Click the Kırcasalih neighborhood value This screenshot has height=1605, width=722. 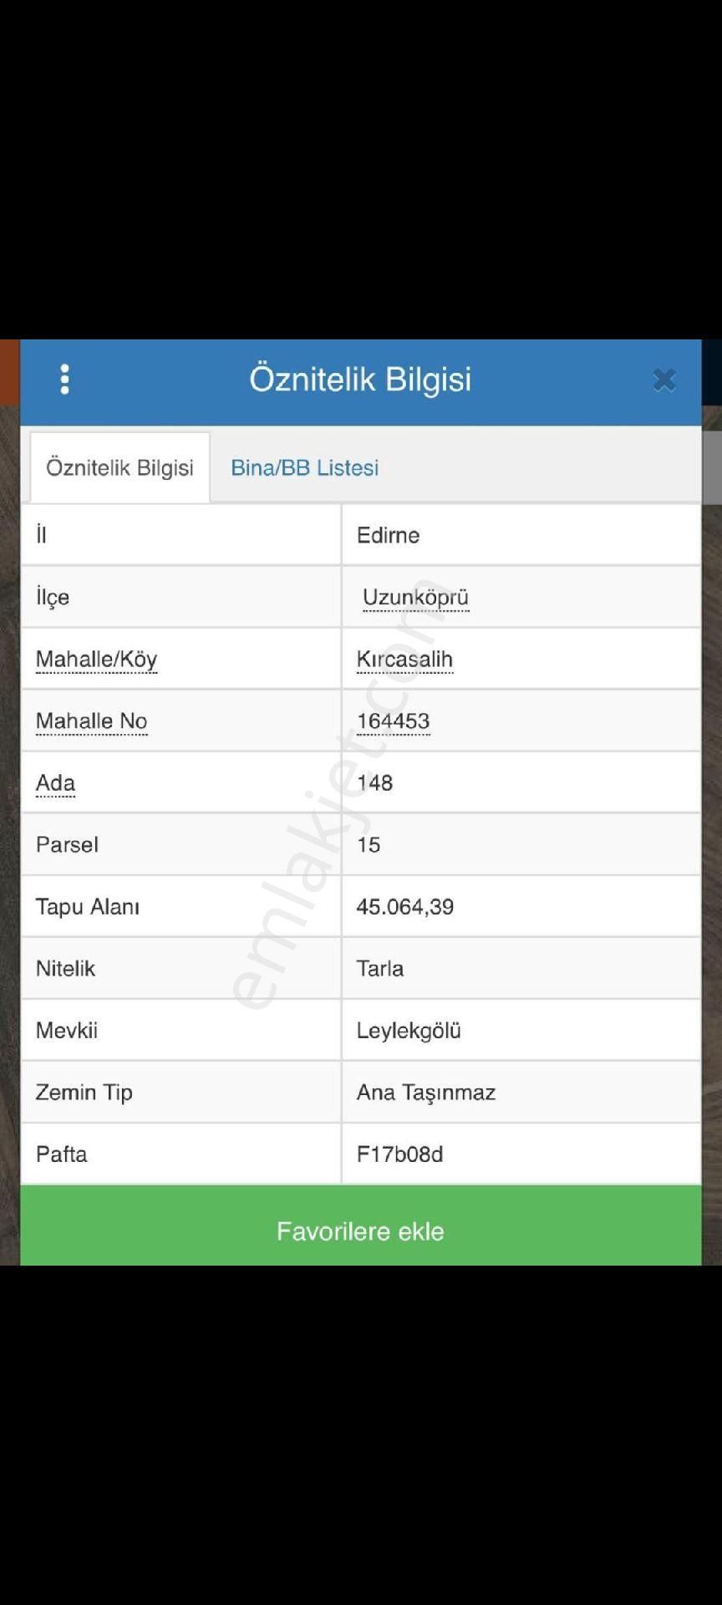click(x=404, y=660)
